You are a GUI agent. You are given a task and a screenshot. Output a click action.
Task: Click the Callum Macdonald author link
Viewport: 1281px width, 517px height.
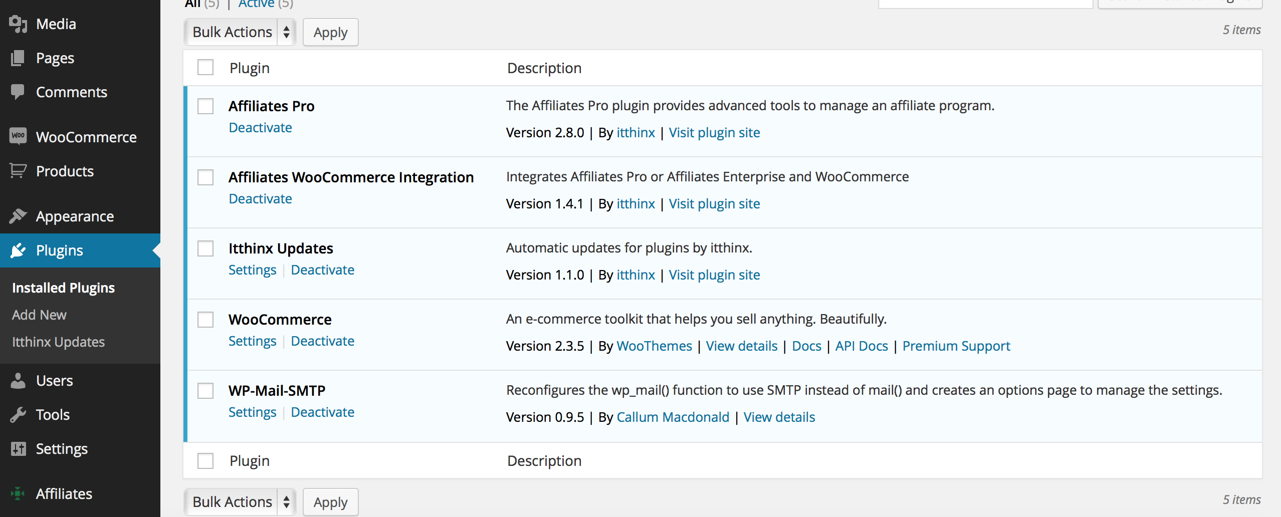point(673,417)
